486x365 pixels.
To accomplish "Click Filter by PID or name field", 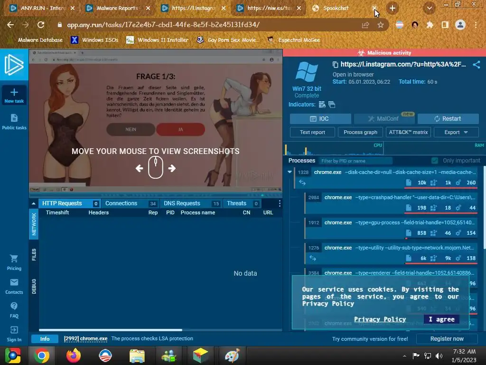I will [x=355, y=161].
